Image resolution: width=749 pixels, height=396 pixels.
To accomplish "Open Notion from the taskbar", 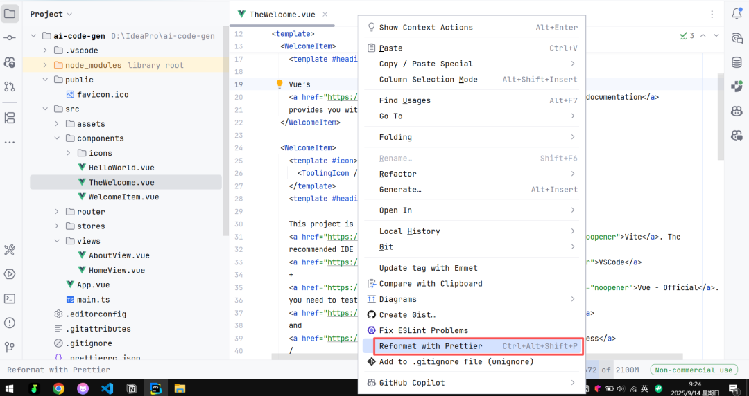I will [x=131, y=388].
